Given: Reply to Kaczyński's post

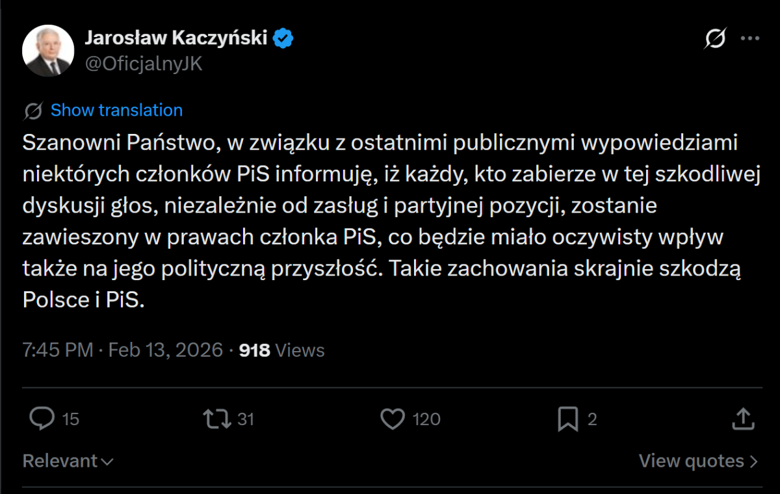Looking at the screenshot, I should pos(42,419).
